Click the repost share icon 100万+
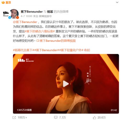Viewport: 121px width, 120px height. click(14, 118)
